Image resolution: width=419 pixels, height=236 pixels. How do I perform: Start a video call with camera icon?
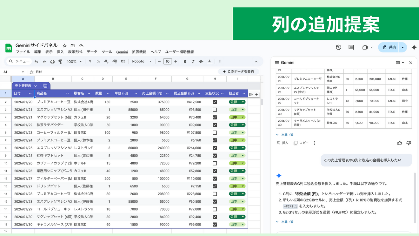pos(365,47)
